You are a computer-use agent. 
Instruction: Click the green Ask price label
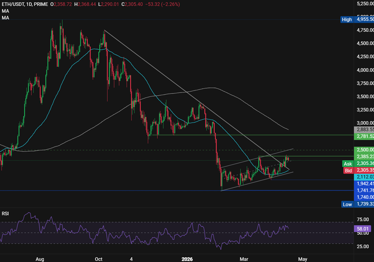[347, 164]
